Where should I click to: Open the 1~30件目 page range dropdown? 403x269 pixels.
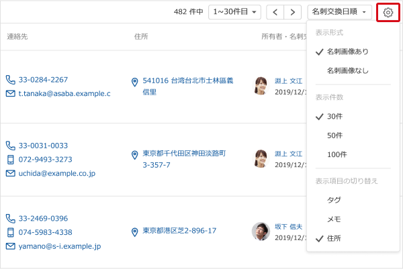click(235, 12)
